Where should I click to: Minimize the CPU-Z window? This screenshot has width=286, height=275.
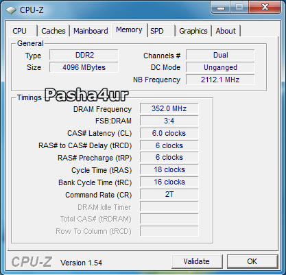pos(221,8)
